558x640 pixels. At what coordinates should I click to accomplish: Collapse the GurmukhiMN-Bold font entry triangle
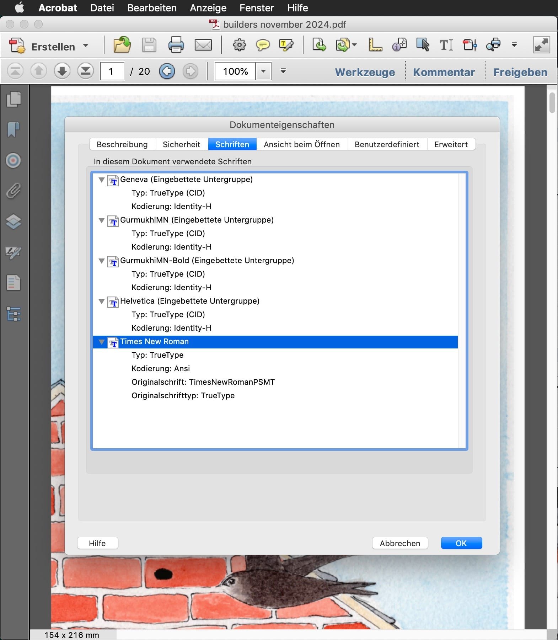coord(102,261)
